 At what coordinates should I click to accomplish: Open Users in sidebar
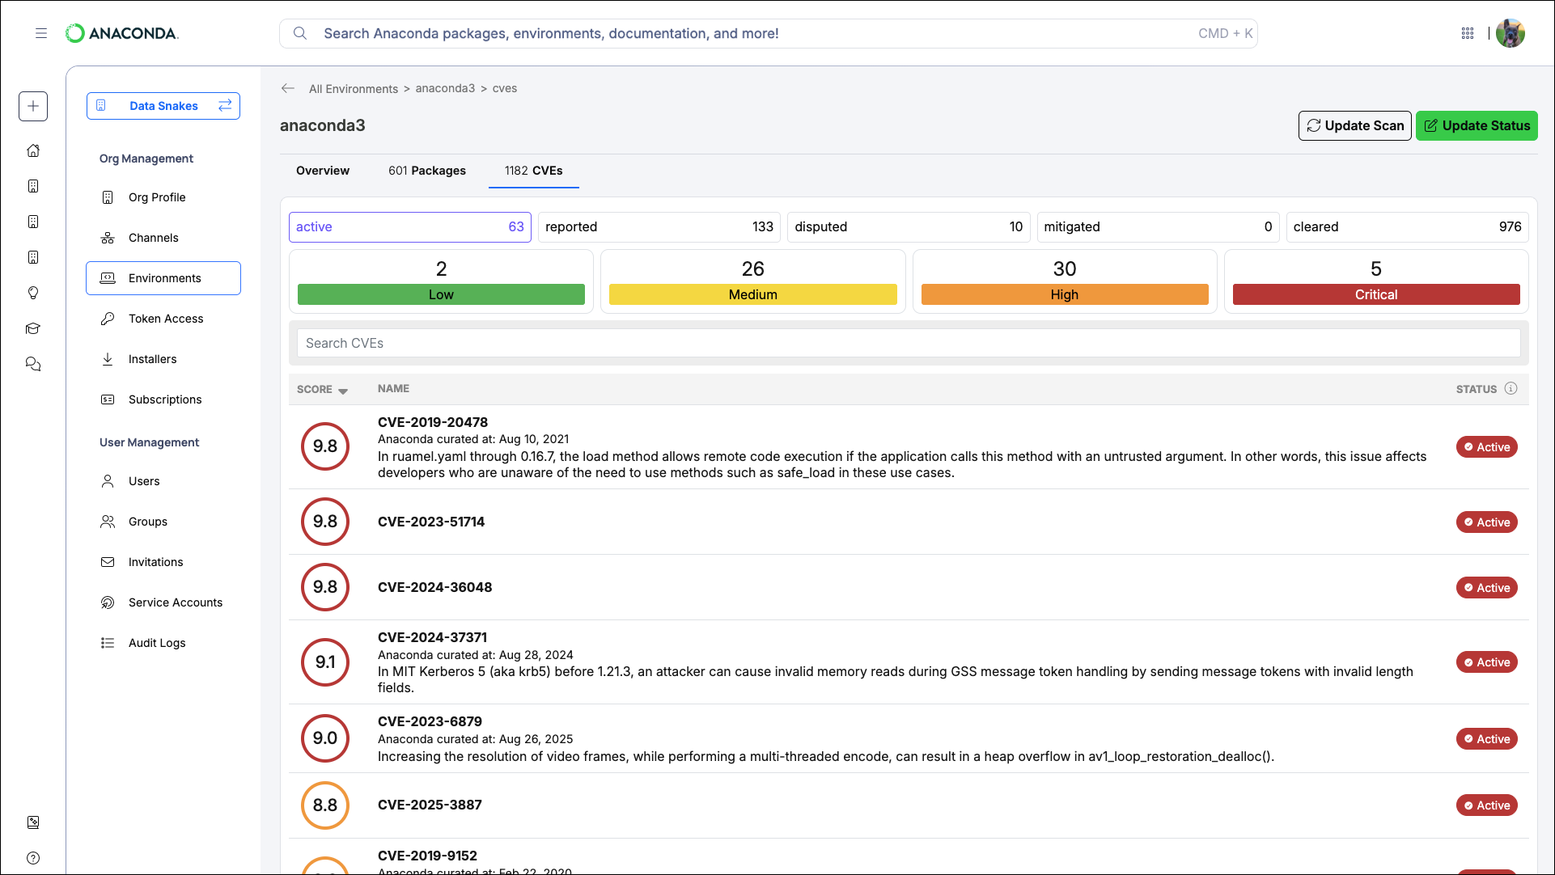point(163,481)
